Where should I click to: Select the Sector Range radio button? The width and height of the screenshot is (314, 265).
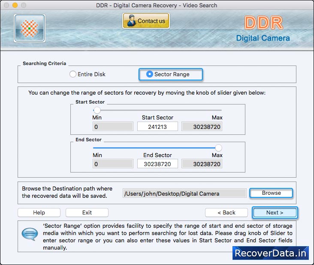(150, 74)
